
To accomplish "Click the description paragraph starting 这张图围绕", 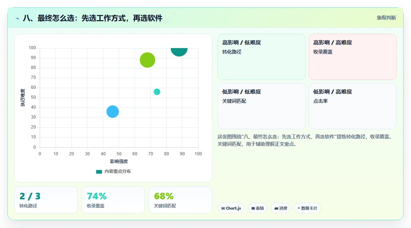I will click(305, 140).
